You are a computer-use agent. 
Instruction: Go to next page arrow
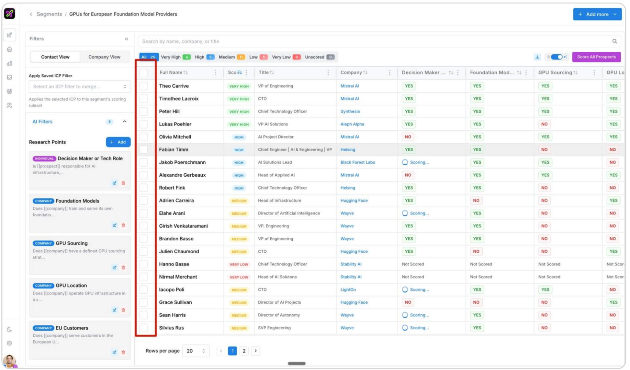click(x=255, y=351)
